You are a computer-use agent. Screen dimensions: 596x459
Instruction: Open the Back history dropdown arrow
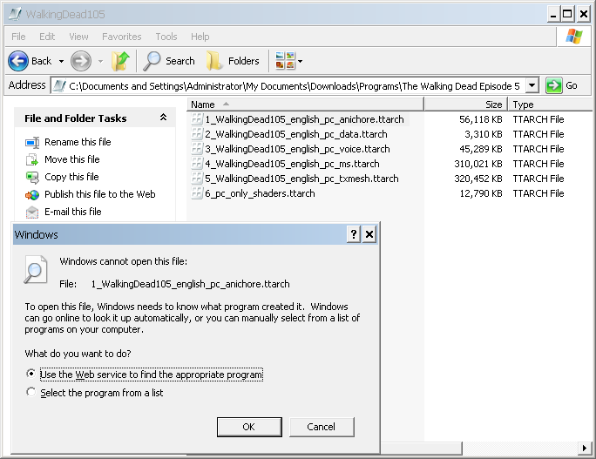point(61,61)
